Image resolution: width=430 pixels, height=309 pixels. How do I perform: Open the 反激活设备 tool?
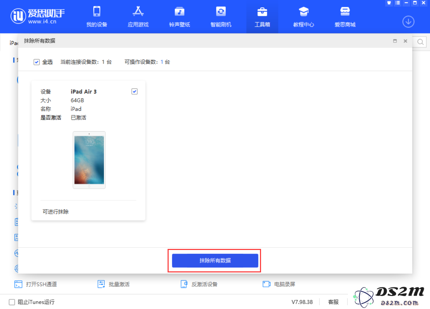pos(199,284)
